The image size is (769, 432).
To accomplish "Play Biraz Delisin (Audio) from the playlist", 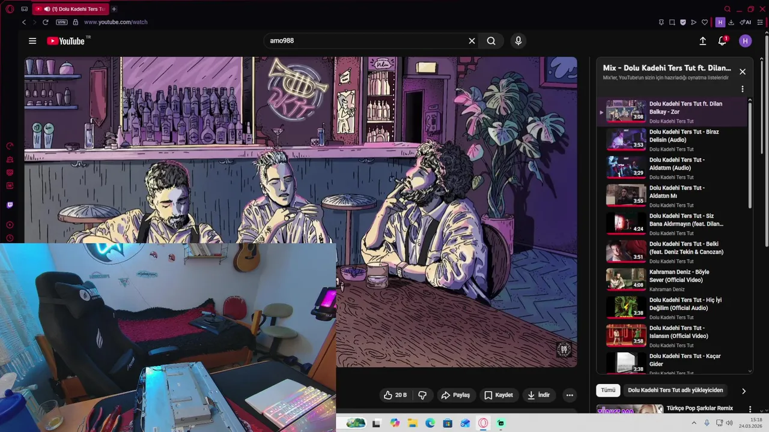I will click(672, 140).
